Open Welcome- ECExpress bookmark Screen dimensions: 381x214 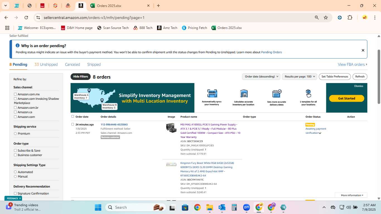coord(37,28)
